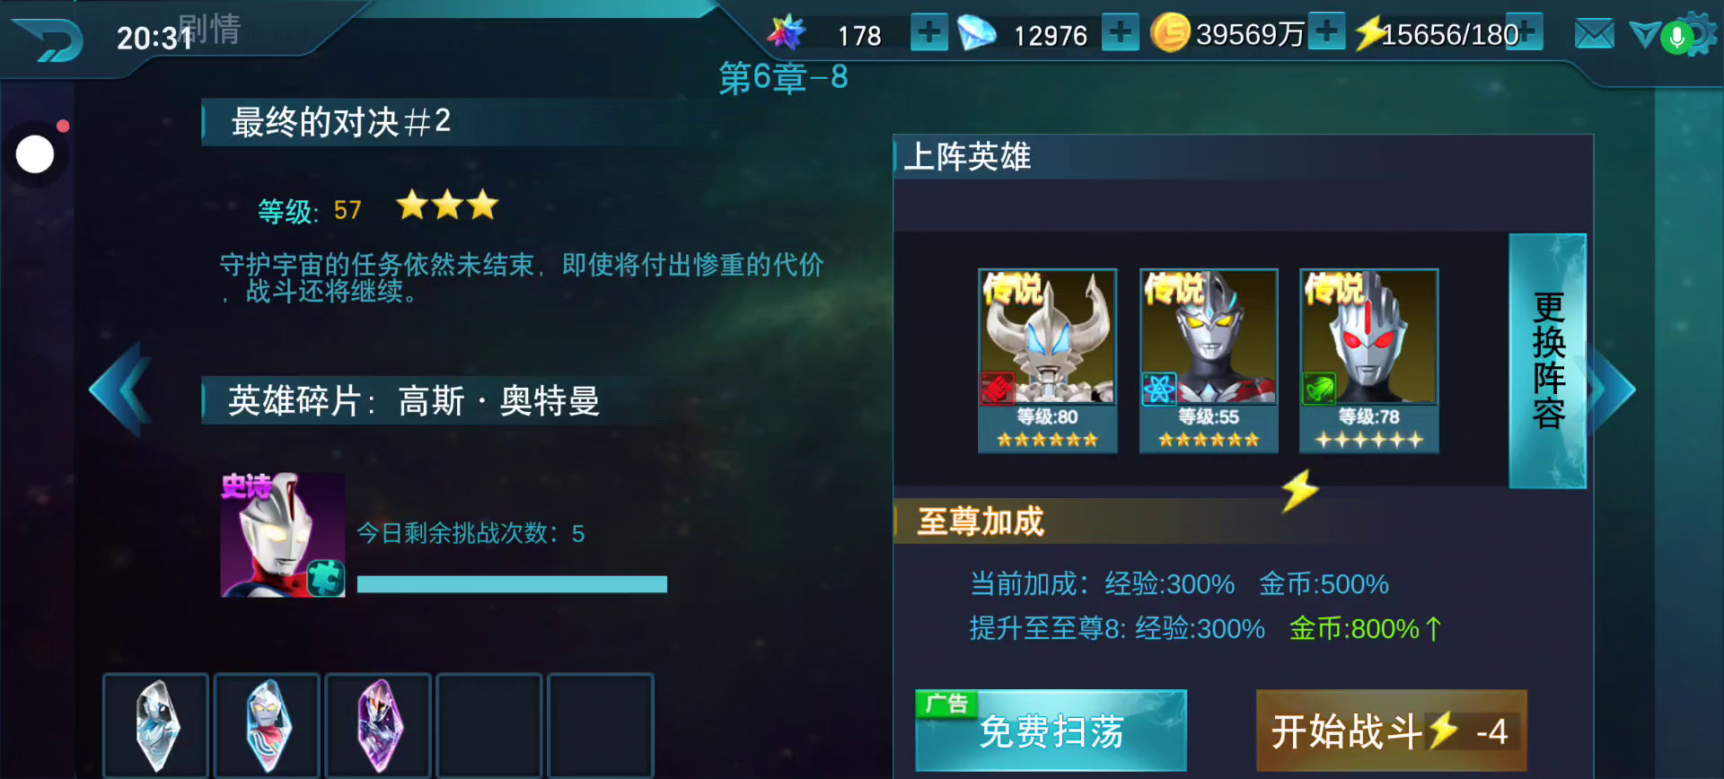Add more star gems with plus button
1724x779 pixels.
pos(929,32)
